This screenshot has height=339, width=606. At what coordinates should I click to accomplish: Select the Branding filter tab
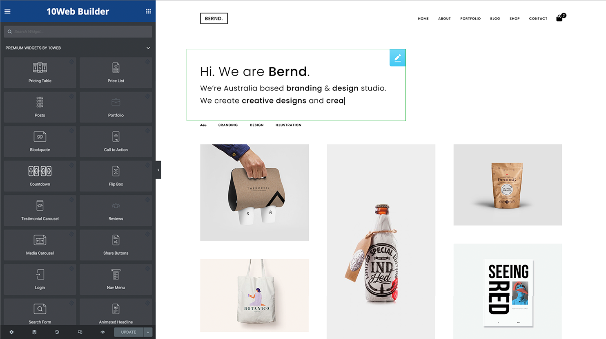coord(228,125)
